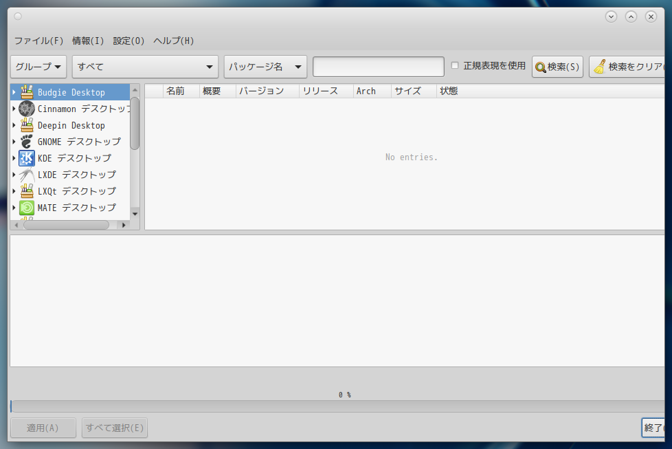
Task: Open the パッケージ名 search-type dropdown
Action: coord(265,67)
